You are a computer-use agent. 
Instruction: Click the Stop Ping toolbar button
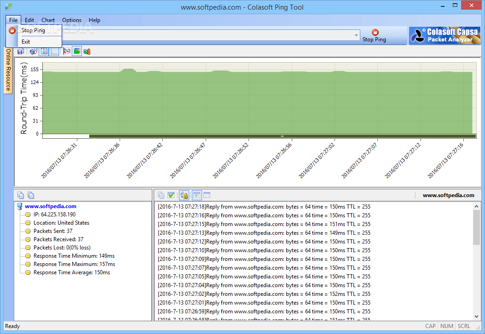tap(374, 35)
